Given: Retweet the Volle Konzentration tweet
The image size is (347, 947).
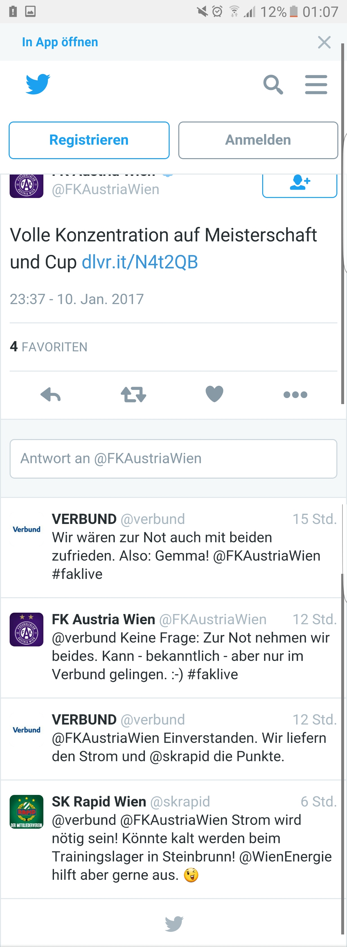Looking at the screenshot, I should point(133,394).
